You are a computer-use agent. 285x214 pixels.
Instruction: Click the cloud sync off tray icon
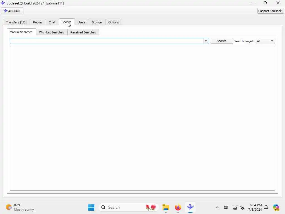click(226, 207)
